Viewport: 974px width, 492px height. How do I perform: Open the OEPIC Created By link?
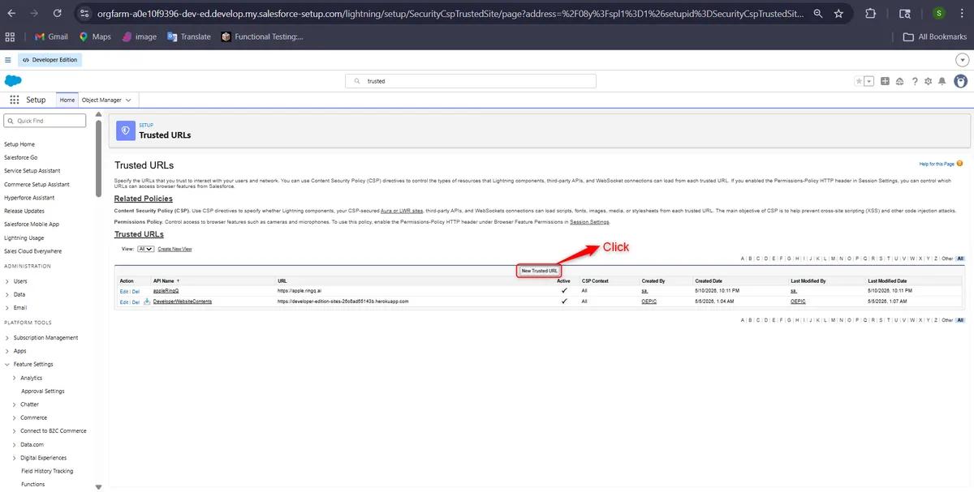click(x=649, y=301)
